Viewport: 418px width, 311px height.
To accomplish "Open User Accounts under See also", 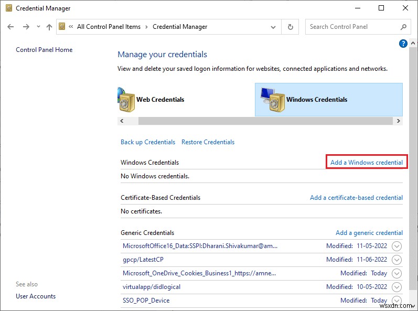I will pos(36,296).
